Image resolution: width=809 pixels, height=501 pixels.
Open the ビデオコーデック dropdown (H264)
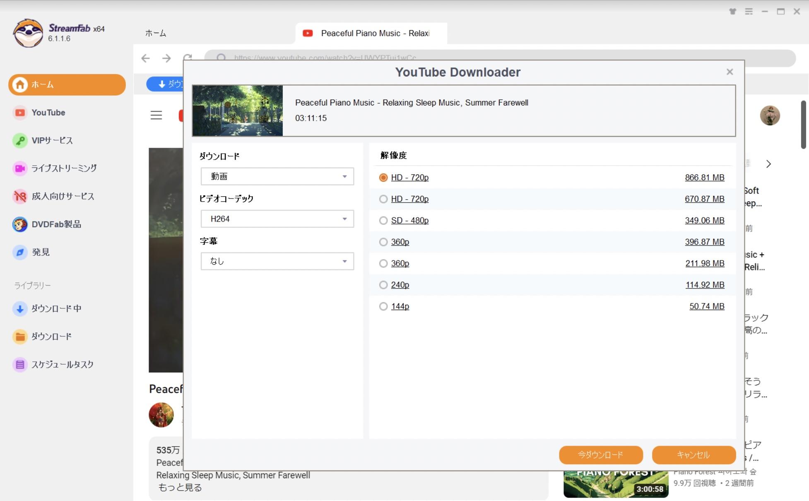pyautogui.click(x=277, y=219)
